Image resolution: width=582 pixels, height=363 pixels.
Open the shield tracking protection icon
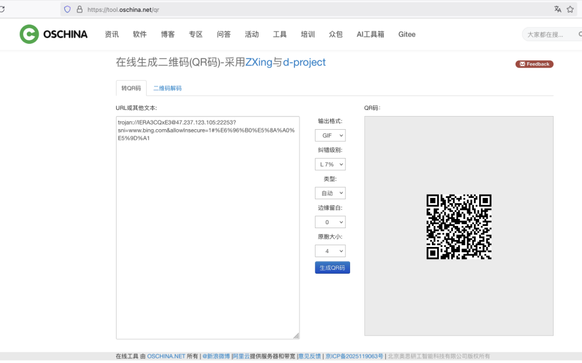(x=67, y=9)
